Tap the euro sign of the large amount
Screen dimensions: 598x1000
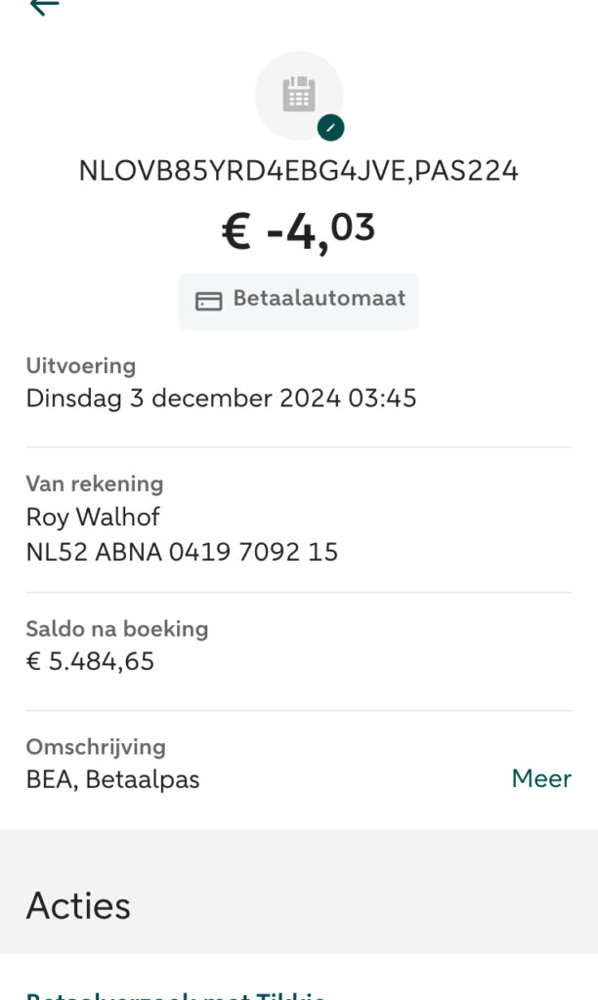pyautogui.click(x=236, y=233)
